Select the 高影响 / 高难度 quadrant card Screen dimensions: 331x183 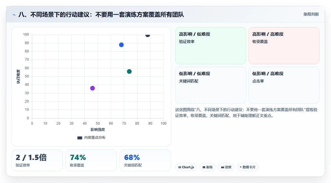point(284,45)
